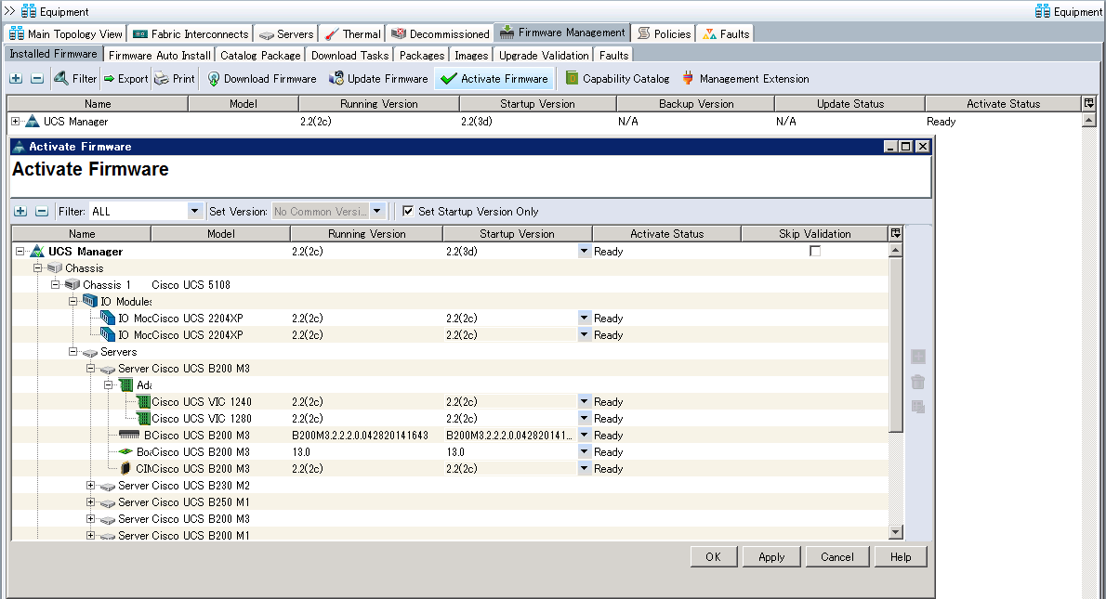The image size is (1106, 599).
Task: Click the OK button
Action: coord(714,556)
